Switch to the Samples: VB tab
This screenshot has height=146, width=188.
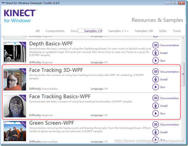pos(144,31)
